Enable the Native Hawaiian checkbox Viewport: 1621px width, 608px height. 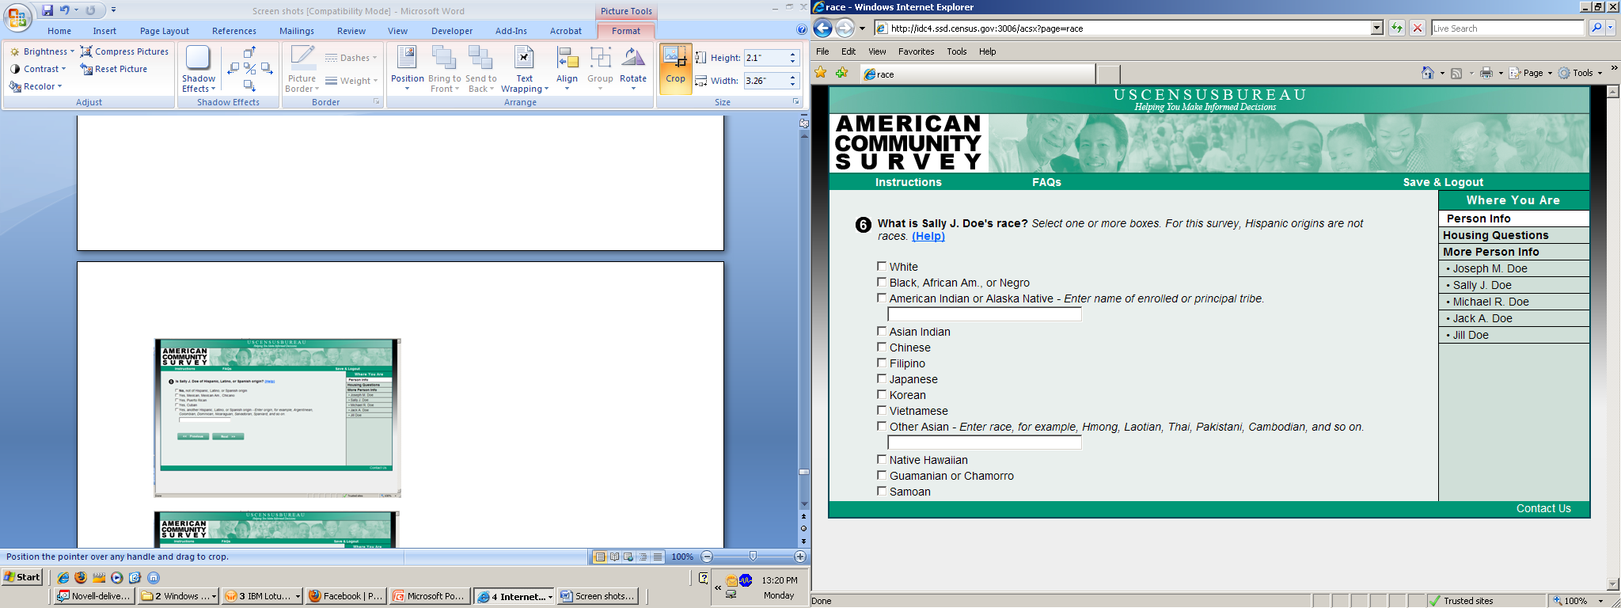[x=882, y=460]
